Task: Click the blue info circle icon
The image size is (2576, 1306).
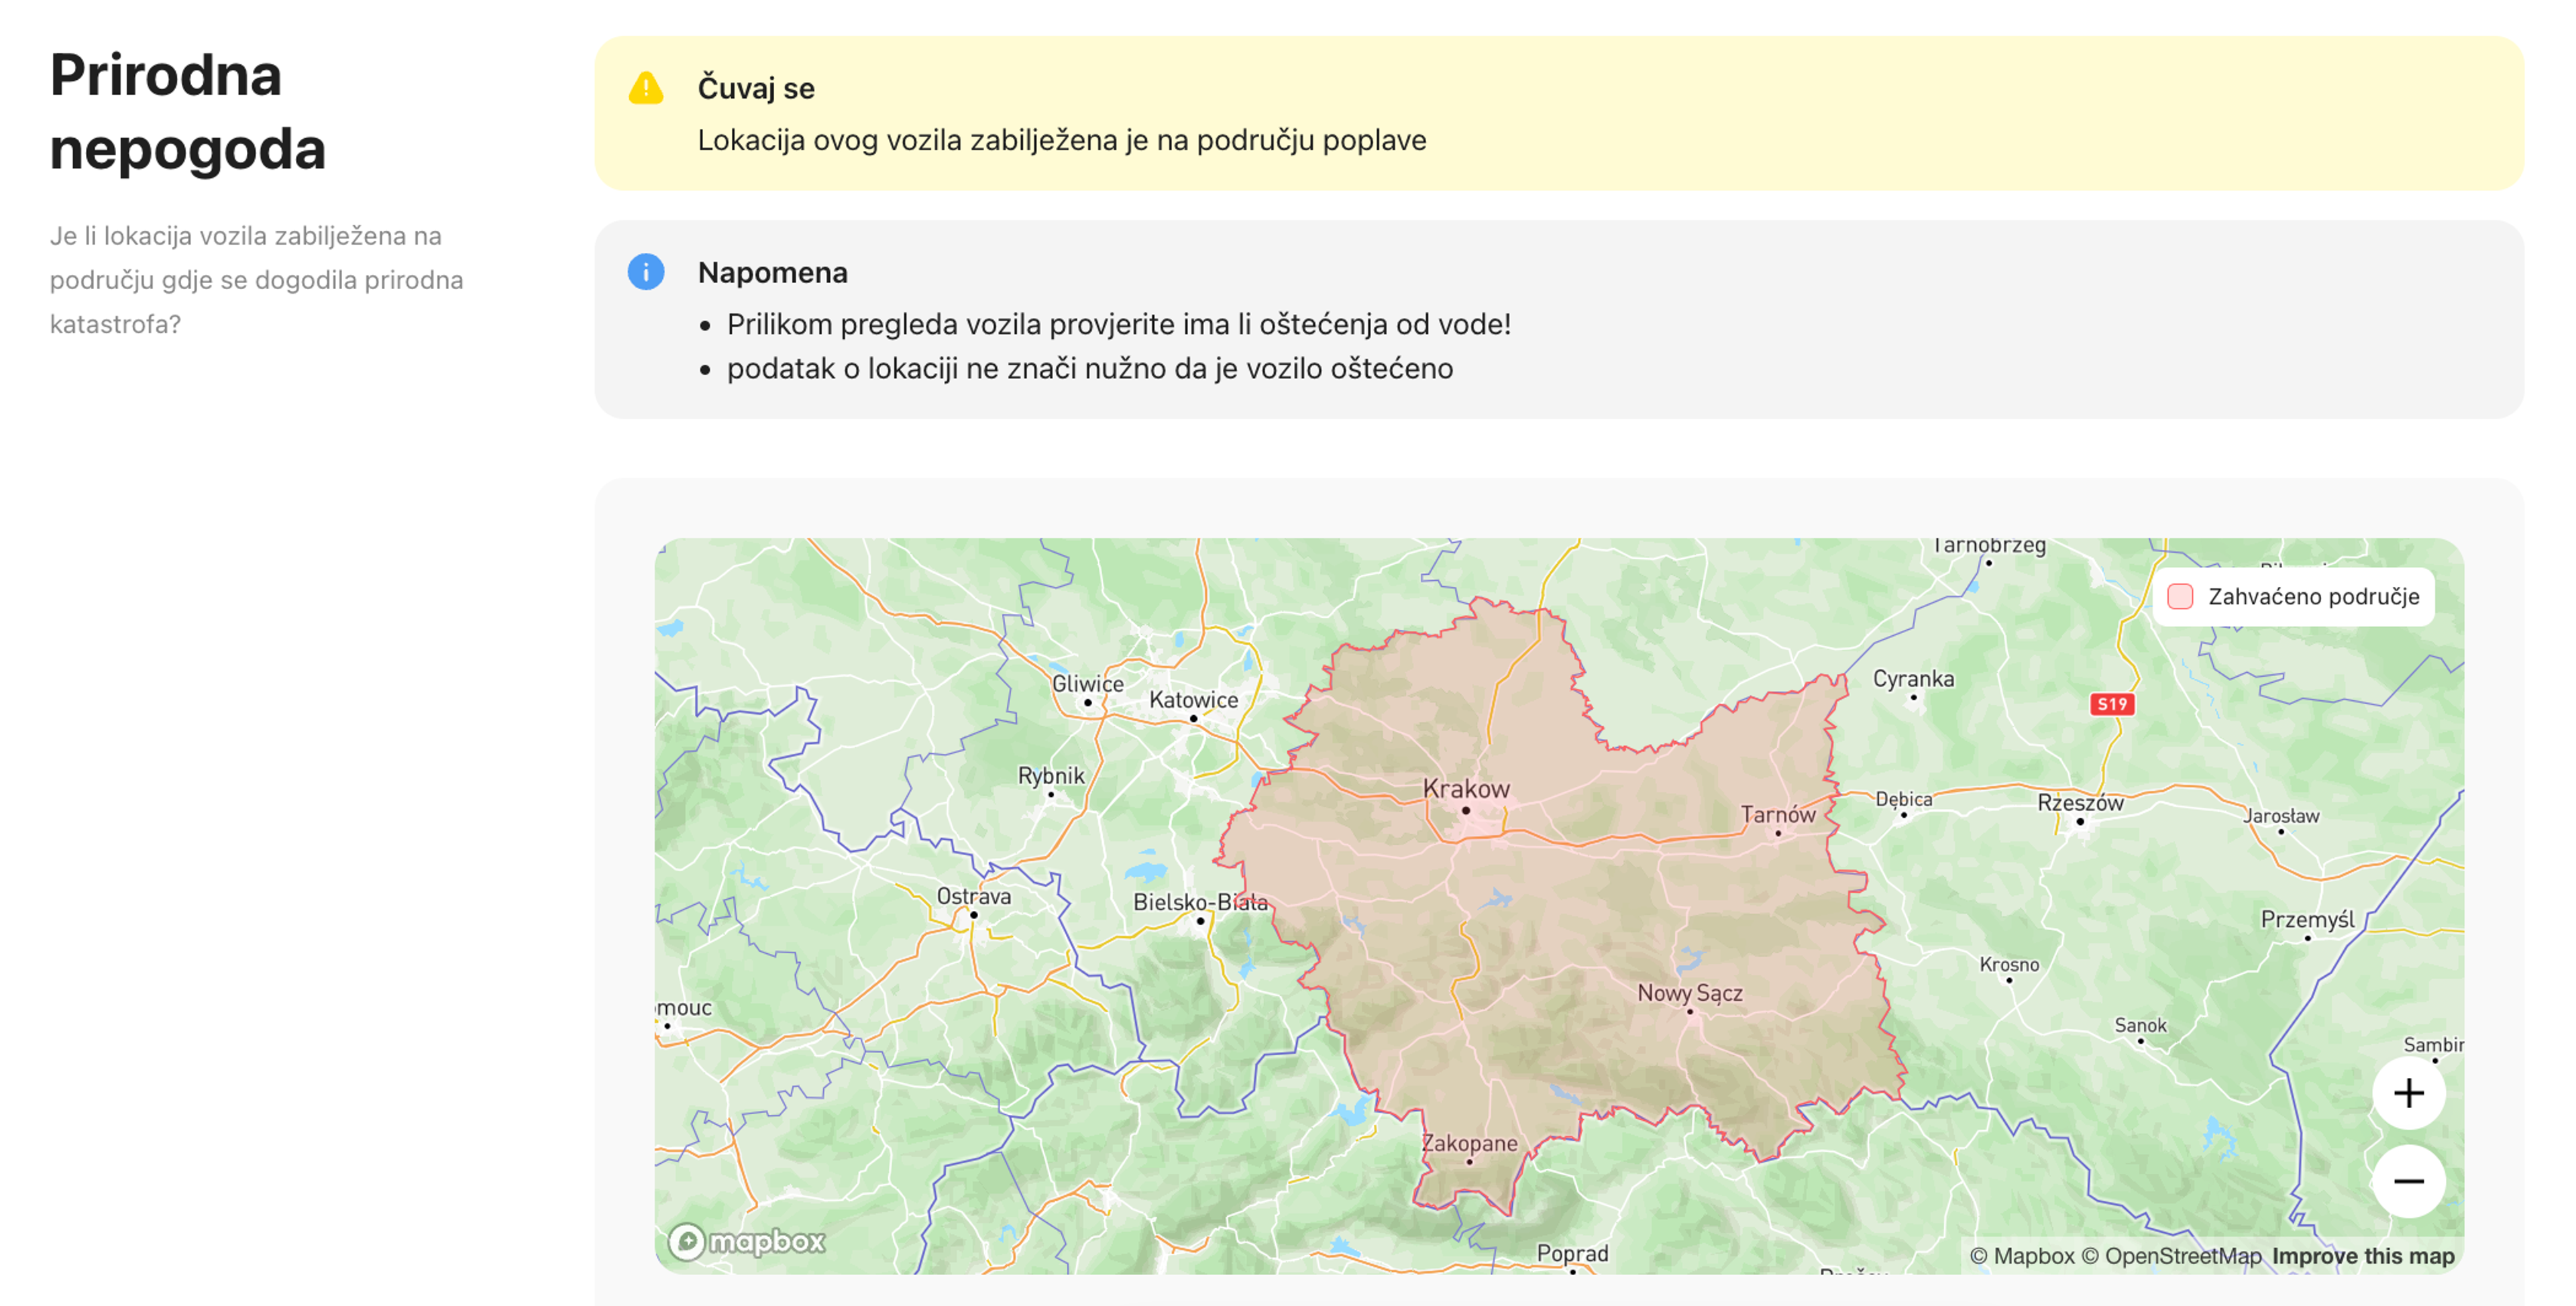Action: pyautogui.click(x=646, y=272)
